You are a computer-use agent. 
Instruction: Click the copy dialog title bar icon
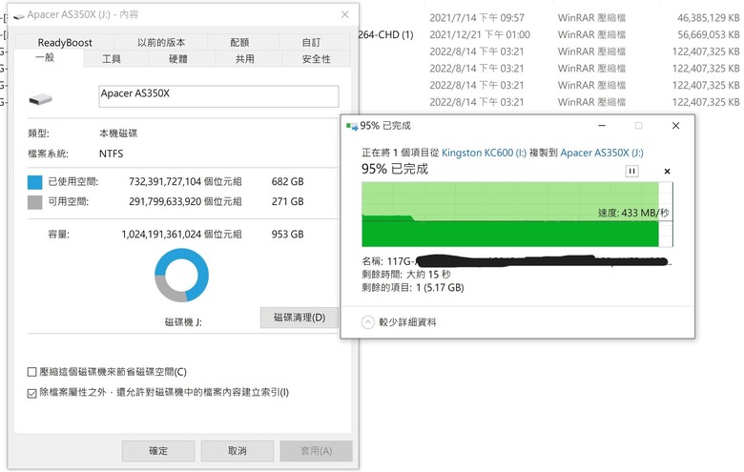(x=352, y=127)
